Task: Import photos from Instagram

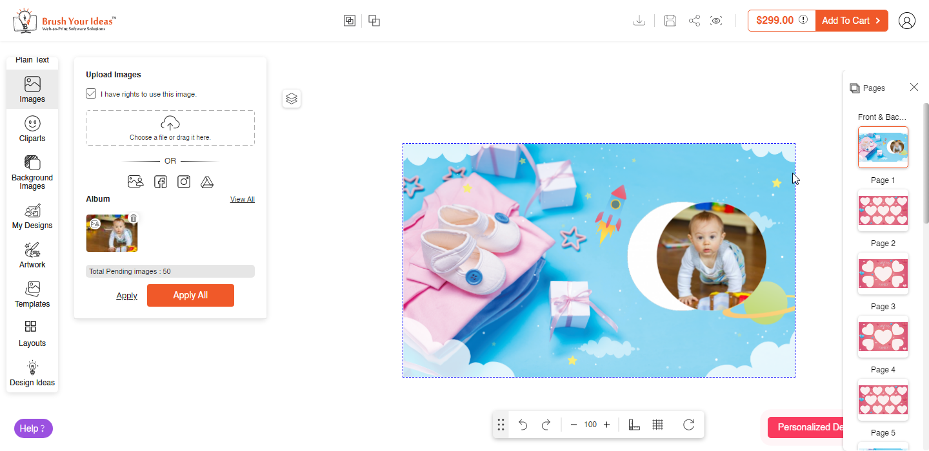Action: click(x=183, y=181)
